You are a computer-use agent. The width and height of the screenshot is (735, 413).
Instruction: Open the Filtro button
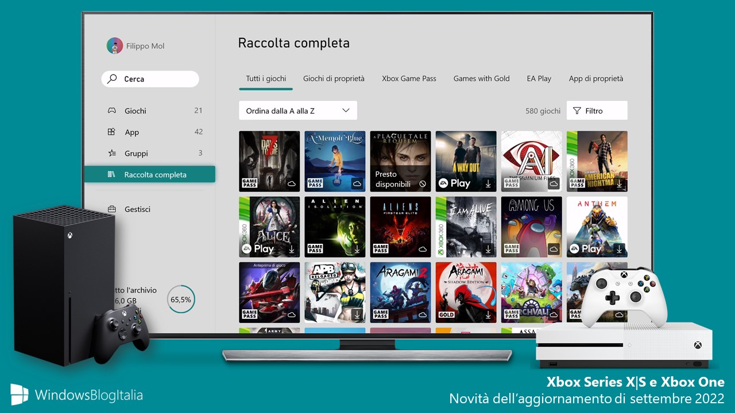pyautogui.click(x=597, y=111)
